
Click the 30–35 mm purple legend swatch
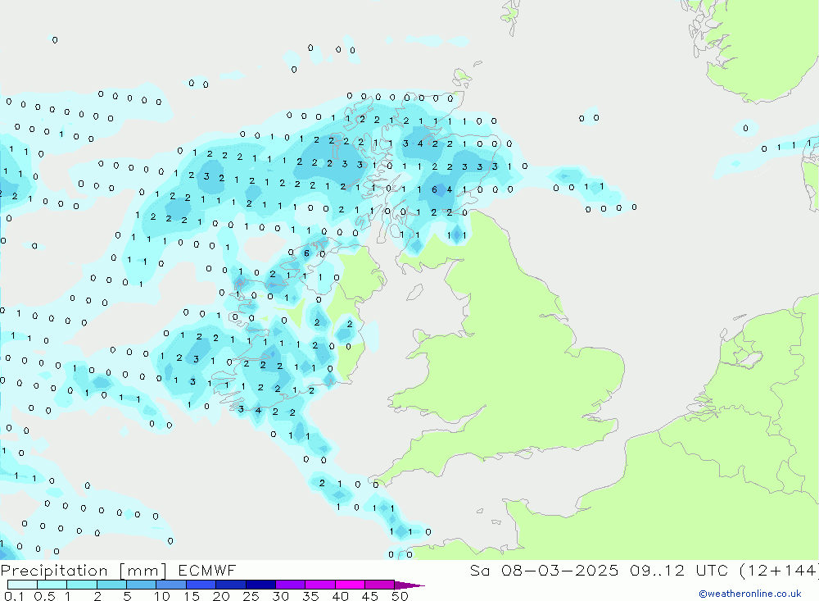point(291,585)
